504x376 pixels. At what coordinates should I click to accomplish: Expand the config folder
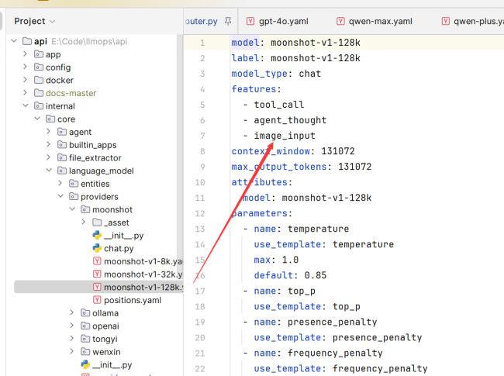coord(26,67)
